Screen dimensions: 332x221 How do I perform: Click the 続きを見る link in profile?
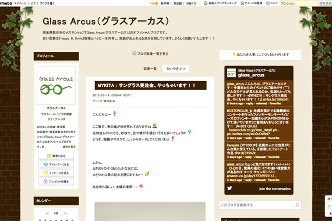coord(69,146)
